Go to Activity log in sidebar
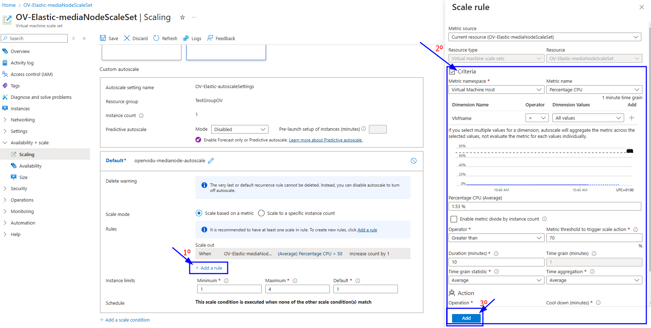Image resolution: width=651 pixels, height=328 pixels. click(22, 63)
